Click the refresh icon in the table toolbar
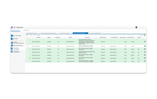The height and width of the screenshot is (99, 157). tap(27, 35)
